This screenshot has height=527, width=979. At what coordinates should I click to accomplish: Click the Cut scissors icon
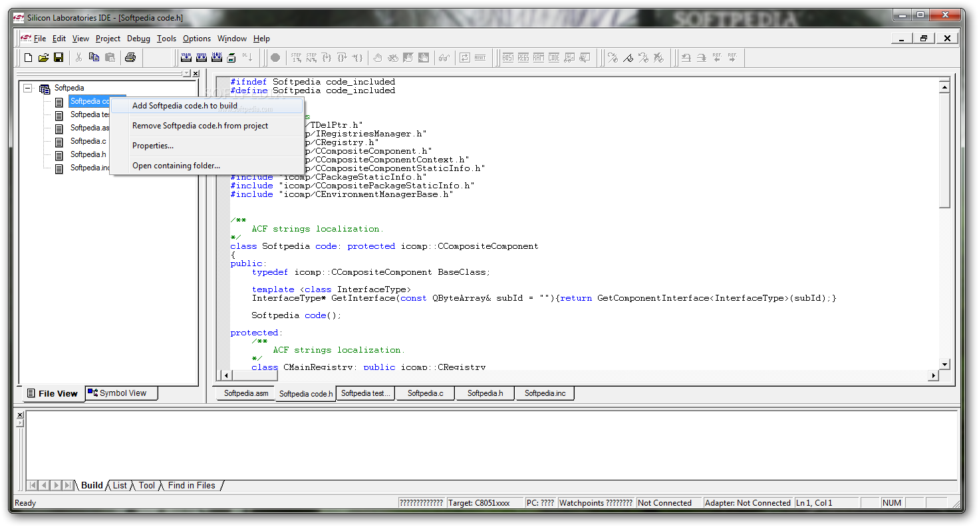pos(78,58)
